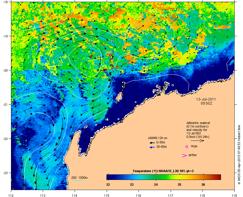Click the colorbar tick label 26

[x=203, y=185]
